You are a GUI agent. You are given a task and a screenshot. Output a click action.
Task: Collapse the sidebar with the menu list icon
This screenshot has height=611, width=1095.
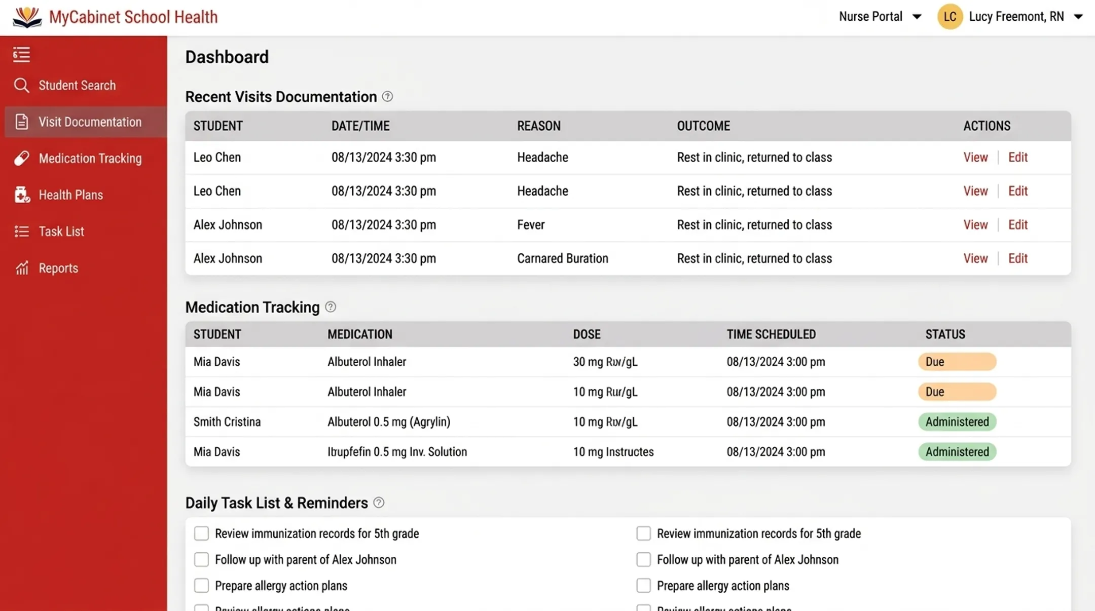click(x=21, y=54)
